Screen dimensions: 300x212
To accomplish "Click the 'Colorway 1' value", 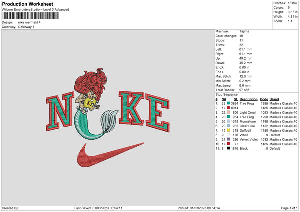I will [x=26, y=27].
